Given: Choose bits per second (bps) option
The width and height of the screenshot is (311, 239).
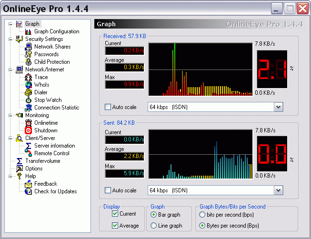Looking at the screenshot, I should click(202, 215).
